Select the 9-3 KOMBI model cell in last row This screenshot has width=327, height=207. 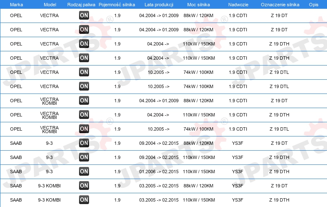(x=49, y=200)
